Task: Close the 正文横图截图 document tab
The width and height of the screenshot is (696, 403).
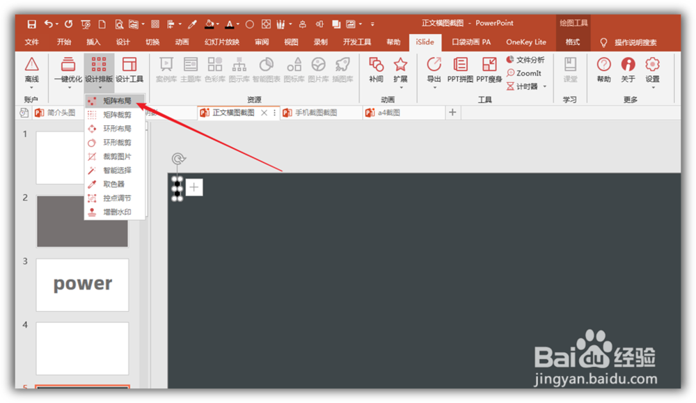Action: tap(264, 113)
